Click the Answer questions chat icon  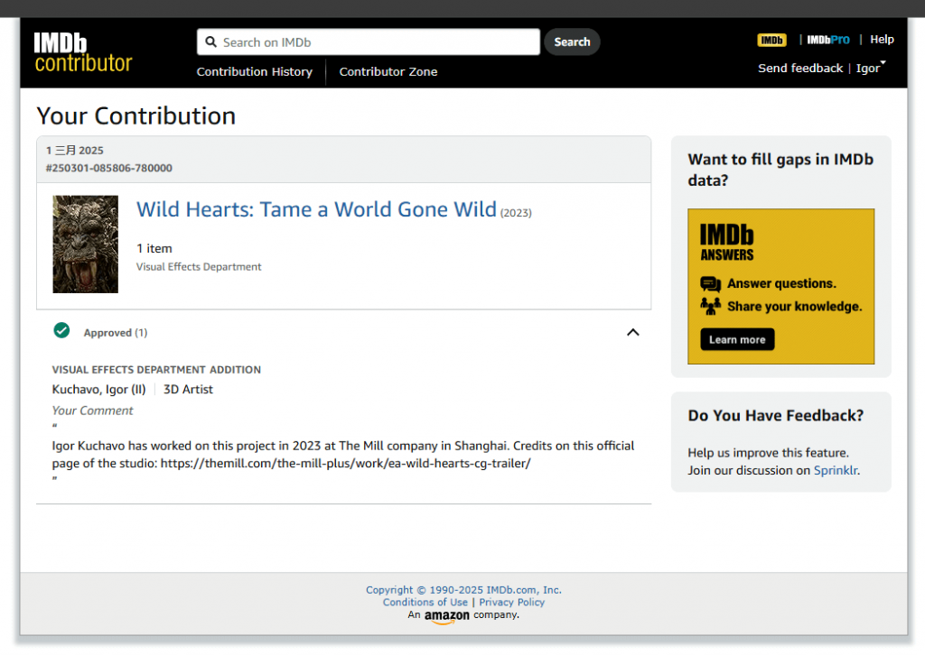click(710, 284)
